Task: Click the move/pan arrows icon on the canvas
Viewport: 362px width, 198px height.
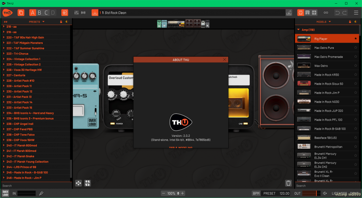Action: [78, 183]
